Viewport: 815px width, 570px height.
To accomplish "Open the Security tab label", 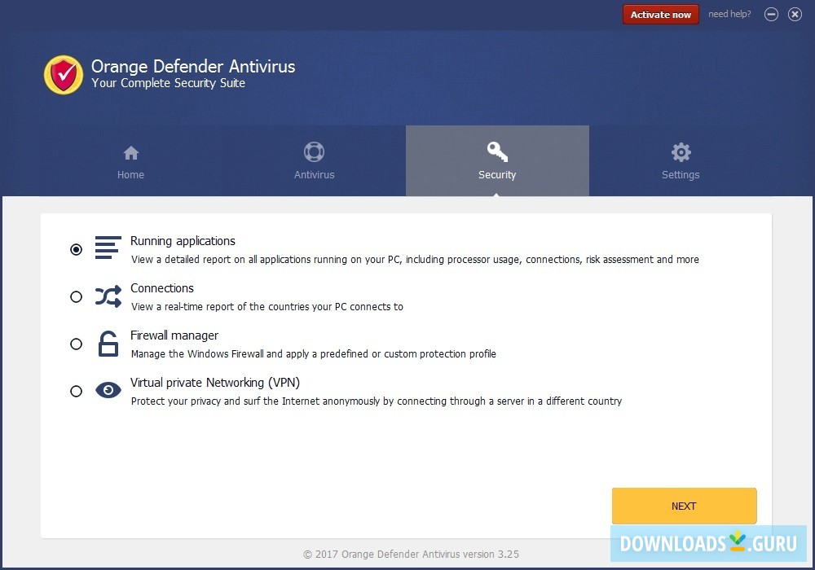I will pyautogui.click(x=497, y=175).
